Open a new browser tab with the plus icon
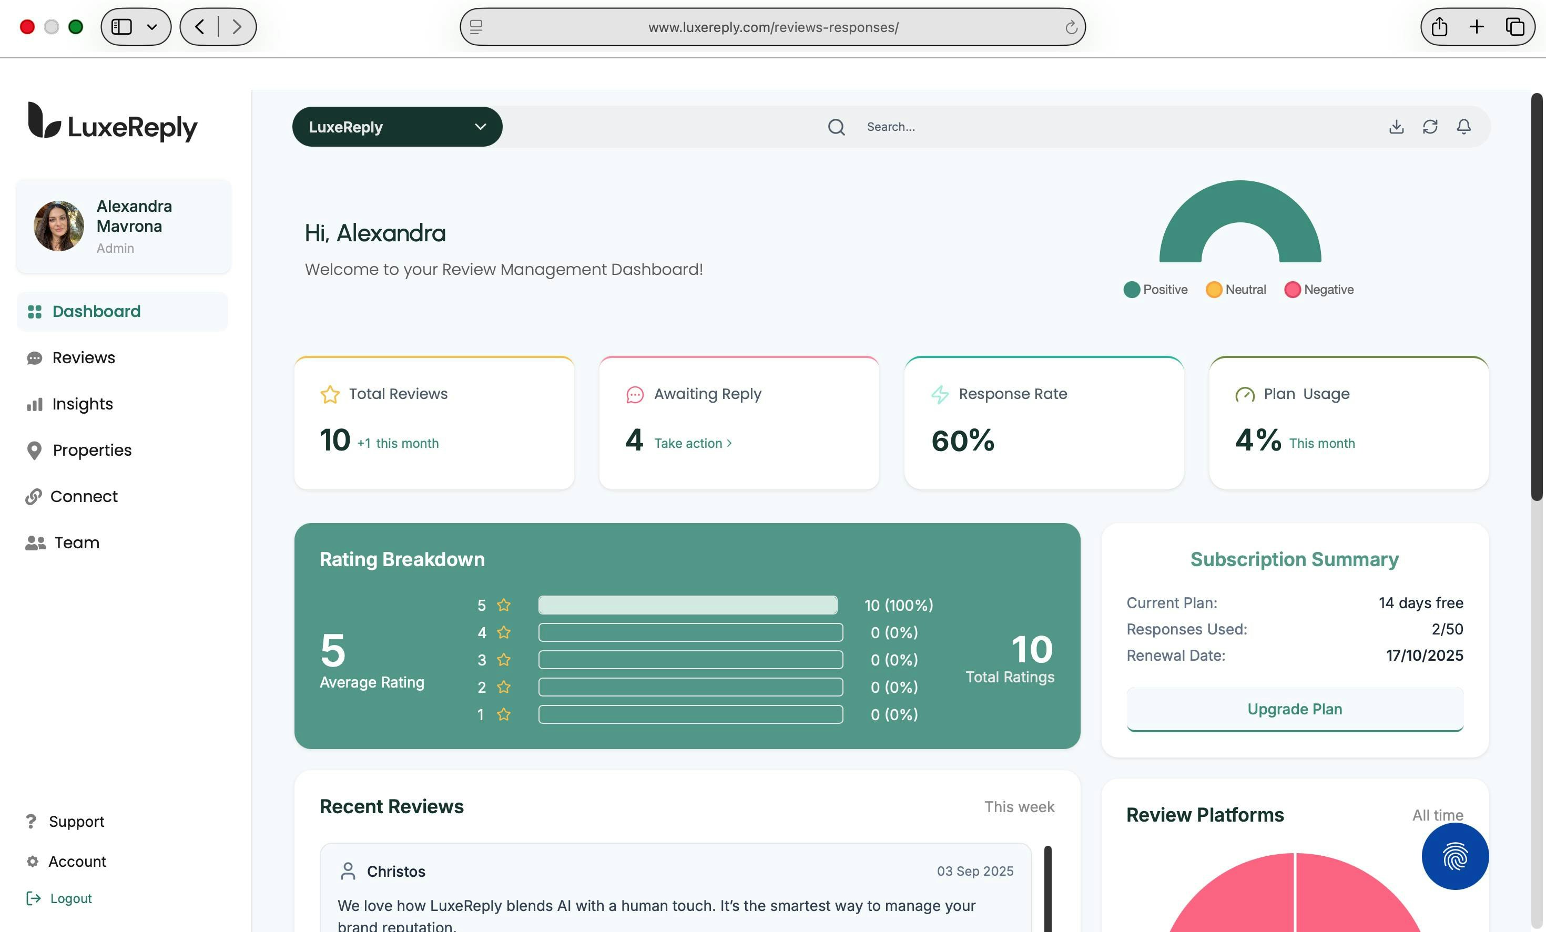 coord(1477,27)
